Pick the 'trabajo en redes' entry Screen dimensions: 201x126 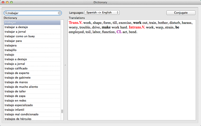coord(32,101)
